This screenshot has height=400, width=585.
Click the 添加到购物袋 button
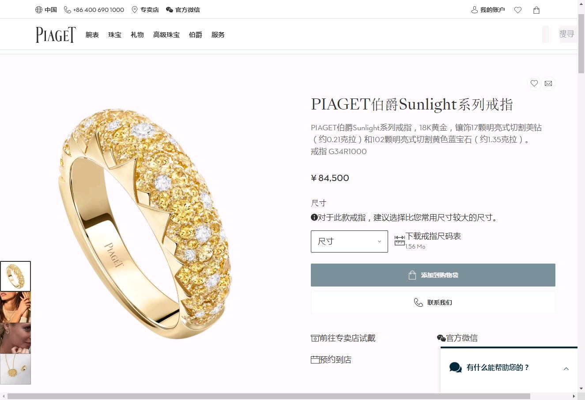point(433,275)
